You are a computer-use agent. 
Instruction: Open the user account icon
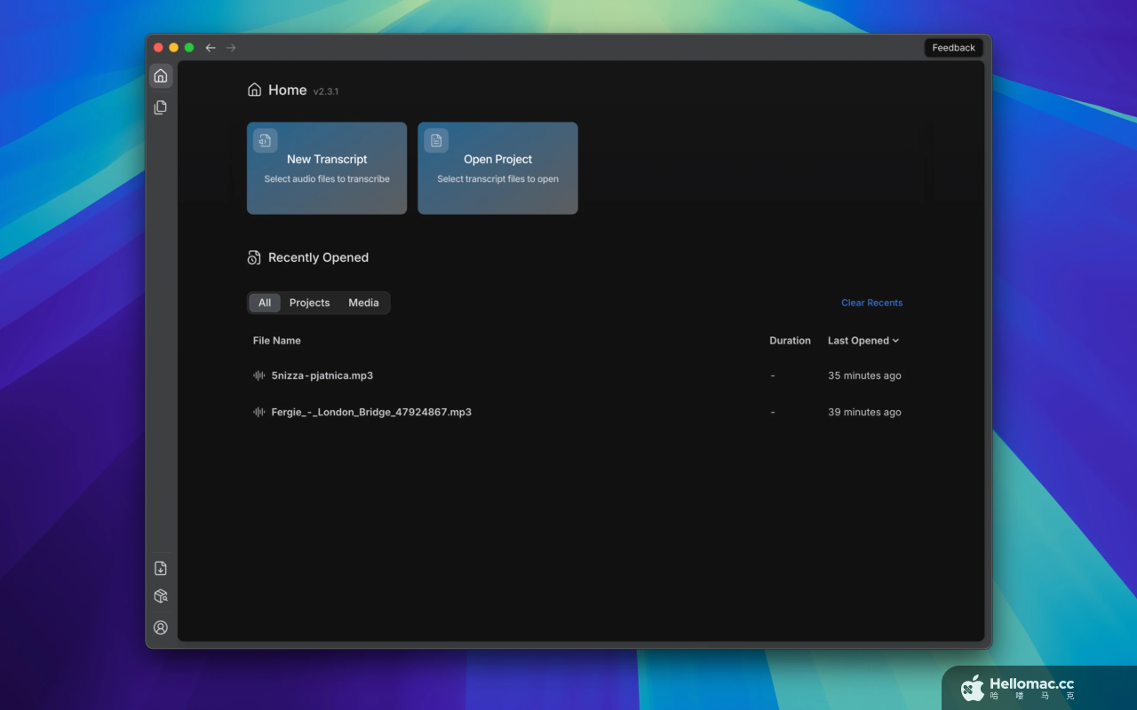pyautogui.click(x=161, y=627)
